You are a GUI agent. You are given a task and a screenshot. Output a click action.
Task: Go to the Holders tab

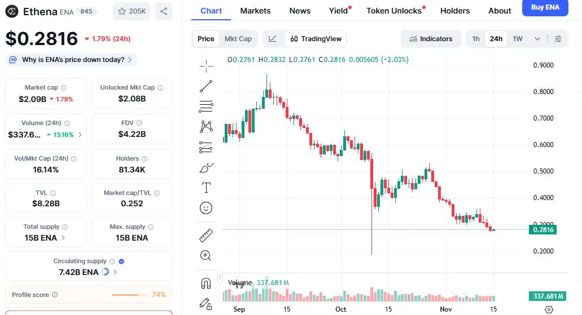(x=455, y=11)
